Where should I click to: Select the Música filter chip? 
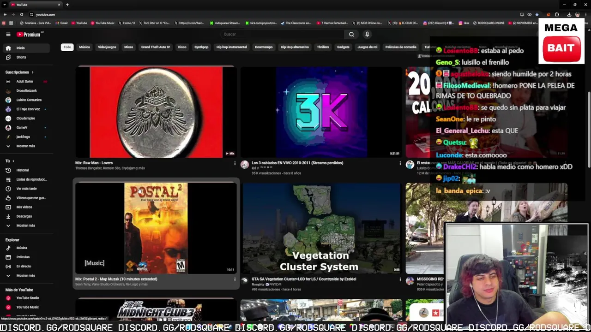[x=84, y=47]
